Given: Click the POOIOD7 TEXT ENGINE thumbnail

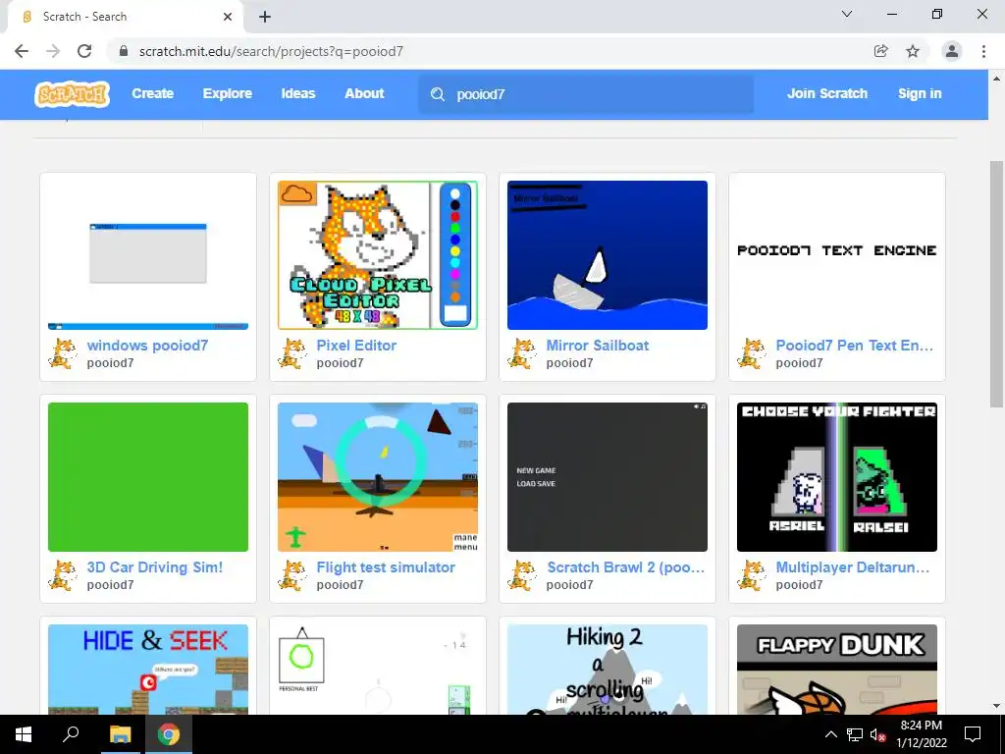Looking at the screenshot, I should [837, 255].
